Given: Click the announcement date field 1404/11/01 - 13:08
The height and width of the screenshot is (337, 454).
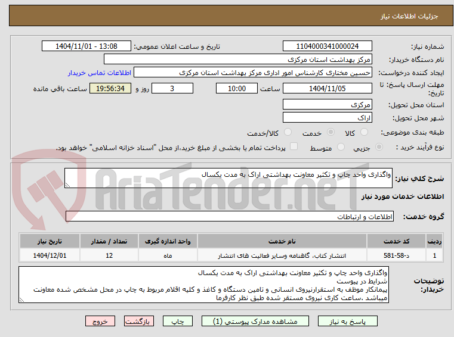Looking at the screenshot, I should click(x=87, y=46).
